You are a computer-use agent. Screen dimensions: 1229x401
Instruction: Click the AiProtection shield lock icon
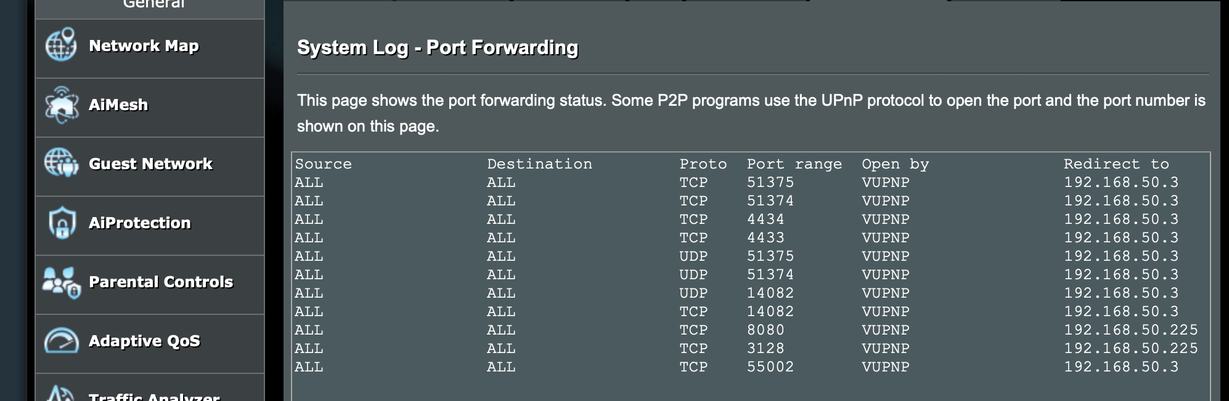(60, 223)
